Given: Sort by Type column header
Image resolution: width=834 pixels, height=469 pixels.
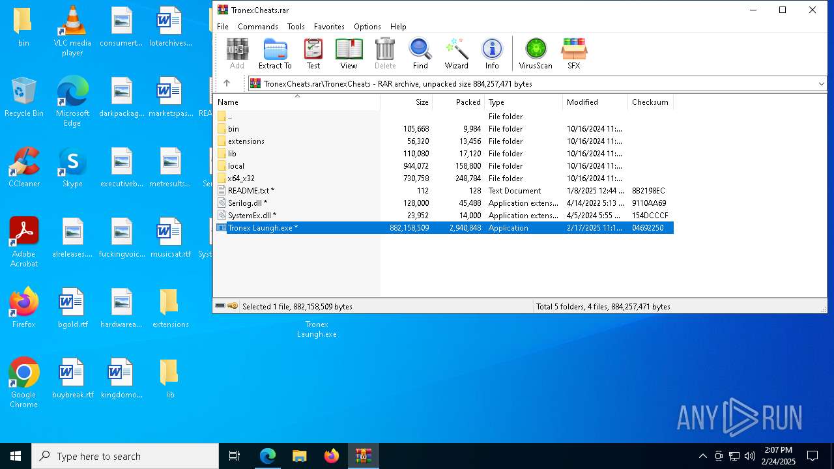Looking at the screenshot, I should point(524,102).
